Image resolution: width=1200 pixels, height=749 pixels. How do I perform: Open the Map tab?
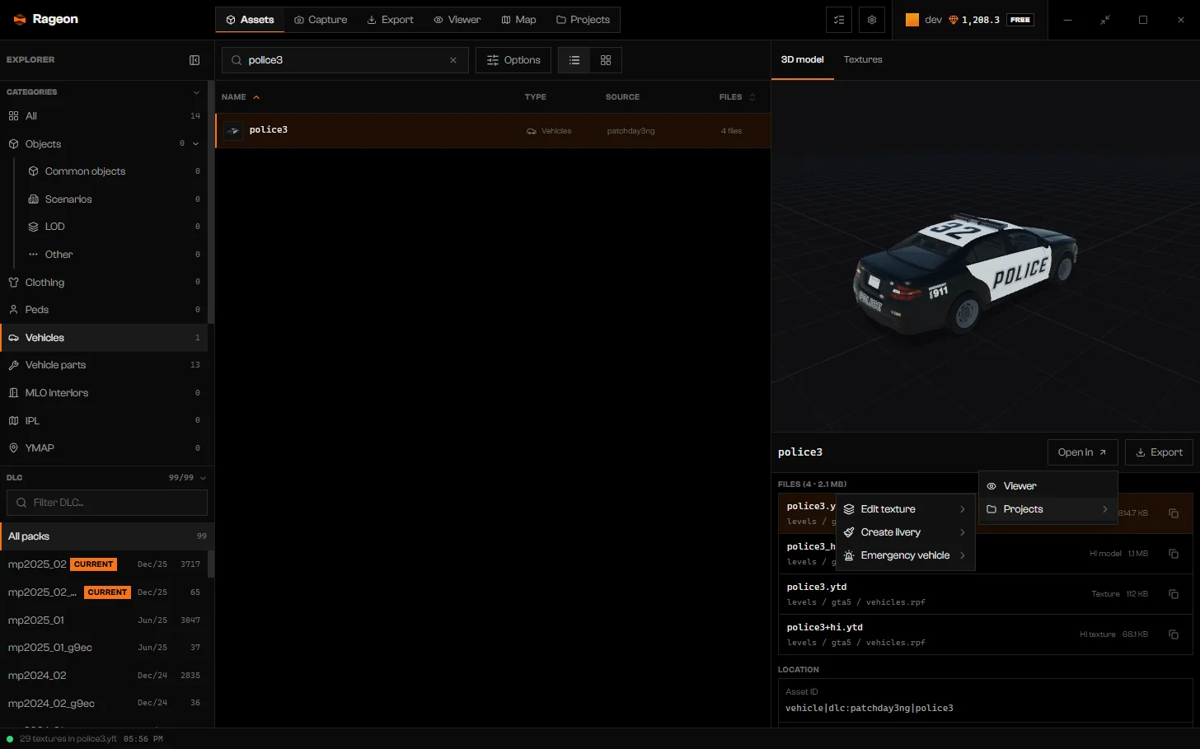(x=519, y=20)
